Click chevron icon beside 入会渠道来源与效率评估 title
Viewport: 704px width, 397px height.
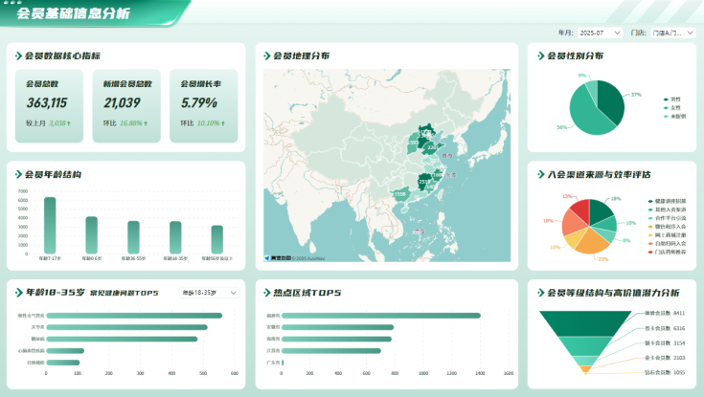(x=539, y=175)
